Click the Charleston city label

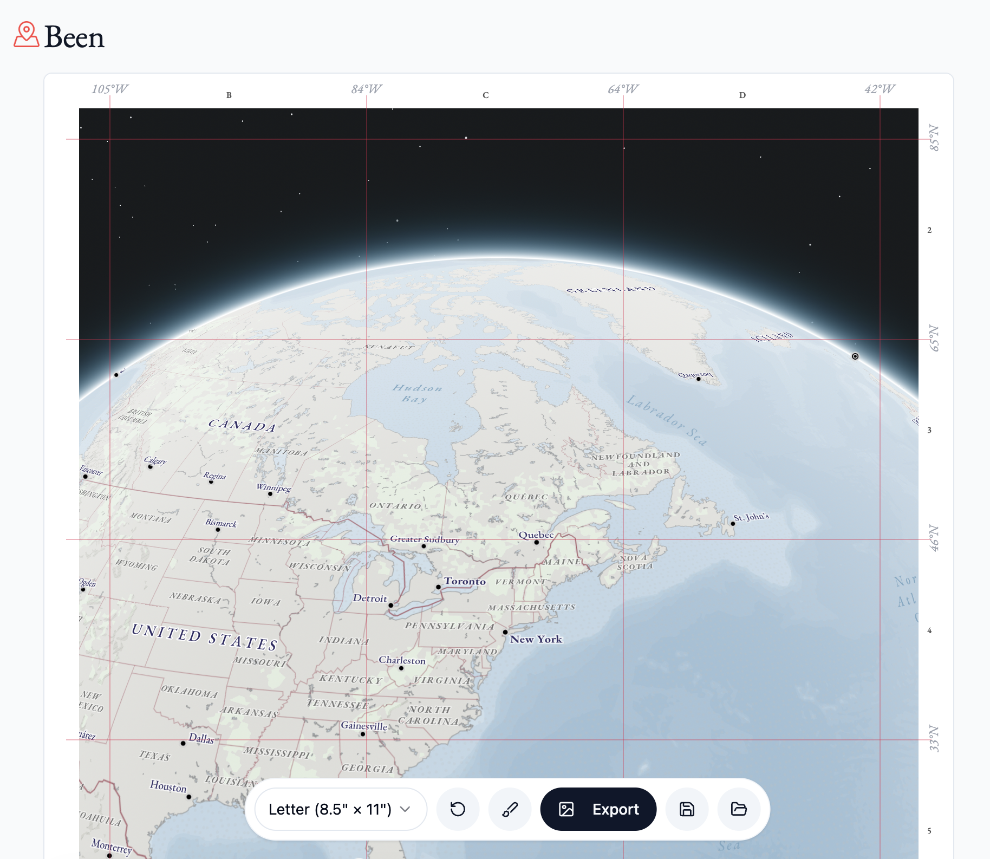(402, 660)
